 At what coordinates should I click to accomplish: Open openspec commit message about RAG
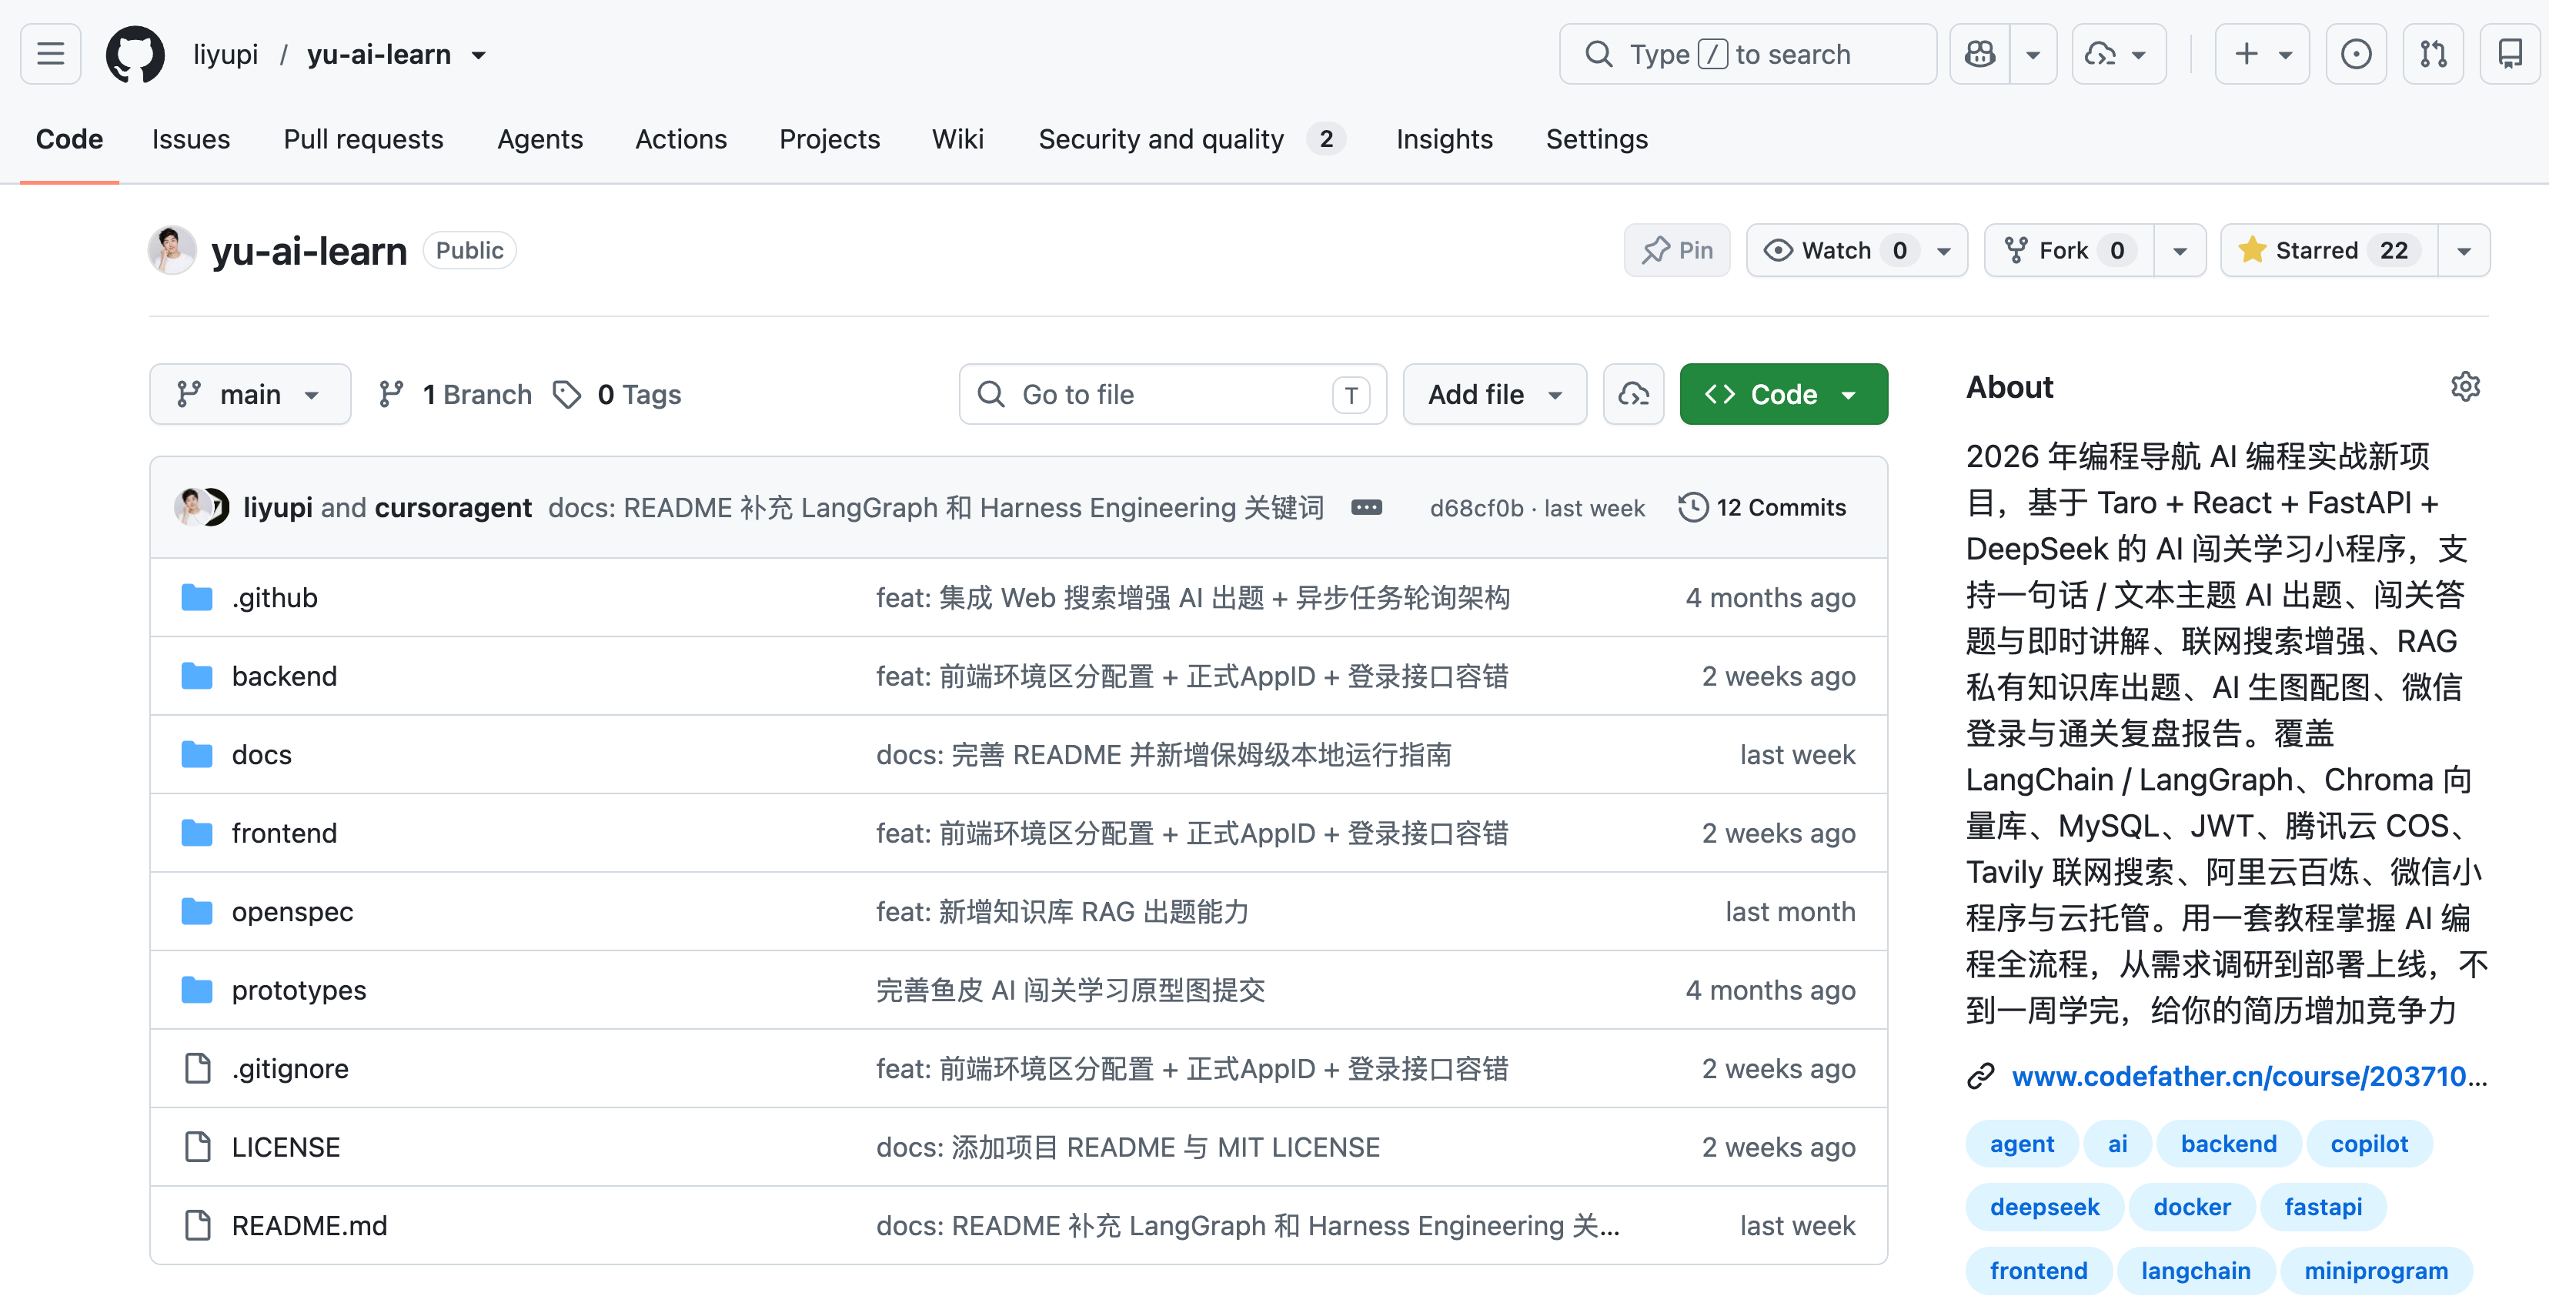1062,912
